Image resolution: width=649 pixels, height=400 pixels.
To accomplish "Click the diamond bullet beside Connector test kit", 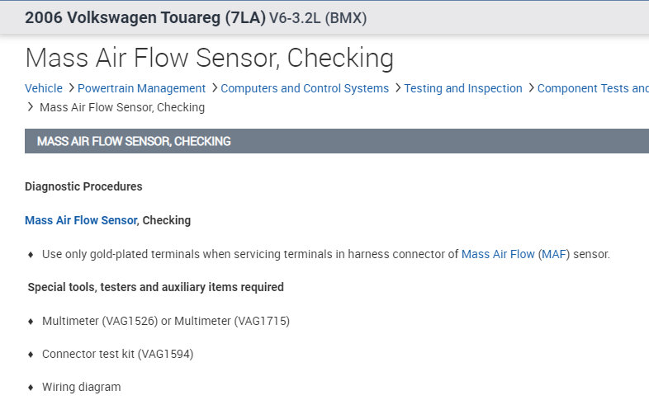I will [x=31, y=355].
